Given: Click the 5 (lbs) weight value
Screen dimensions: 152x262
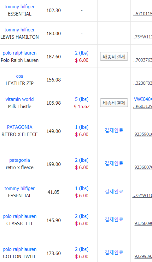Looking at the screenshot, I should coord(82,99).
